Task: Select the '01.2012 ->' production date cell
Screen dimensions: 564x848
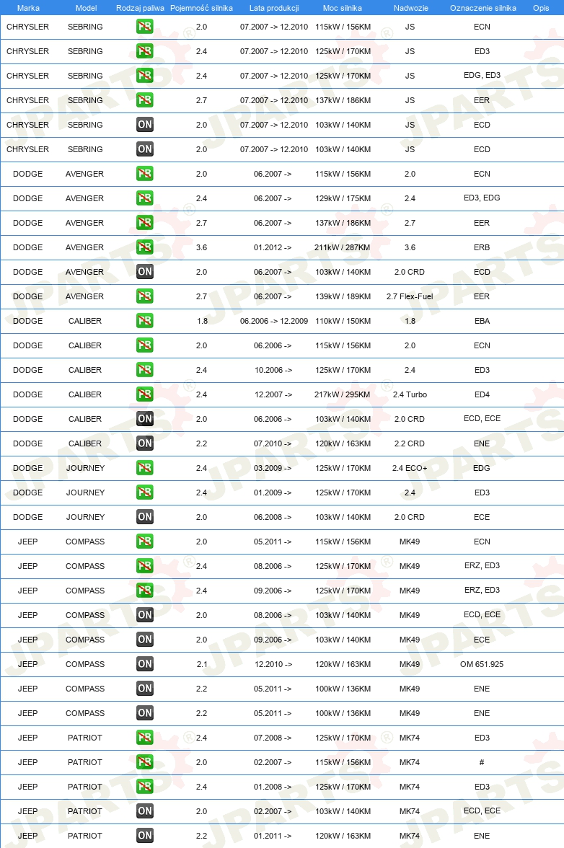Action: (x=273, y=247)
